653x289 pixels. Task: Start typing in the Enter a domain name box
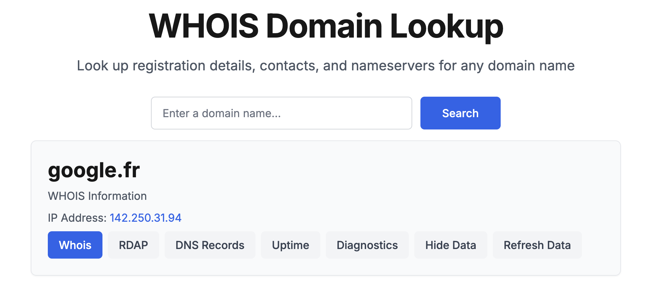tap(281, 113)
